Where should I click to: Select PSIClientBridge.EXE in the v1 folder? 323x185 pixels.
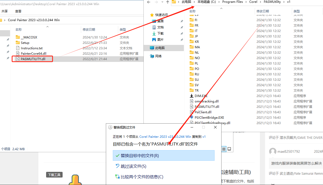click(x=209, y=118)
